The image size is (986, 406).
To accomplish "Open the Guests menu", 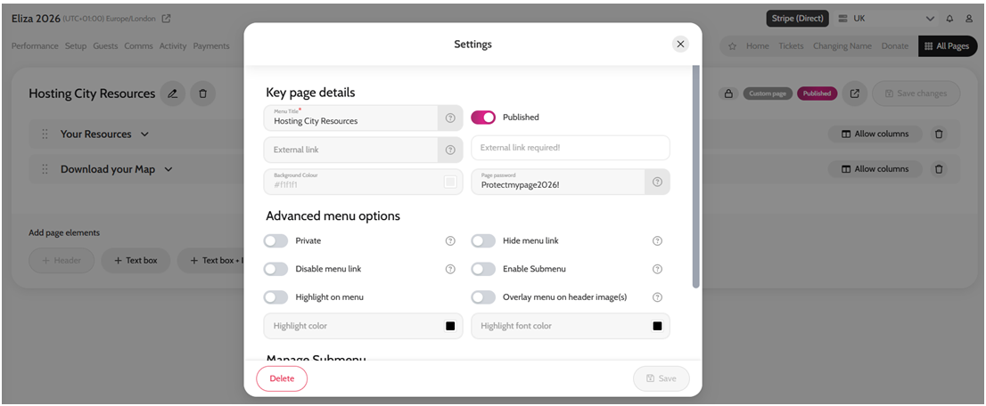I will 105,46.
